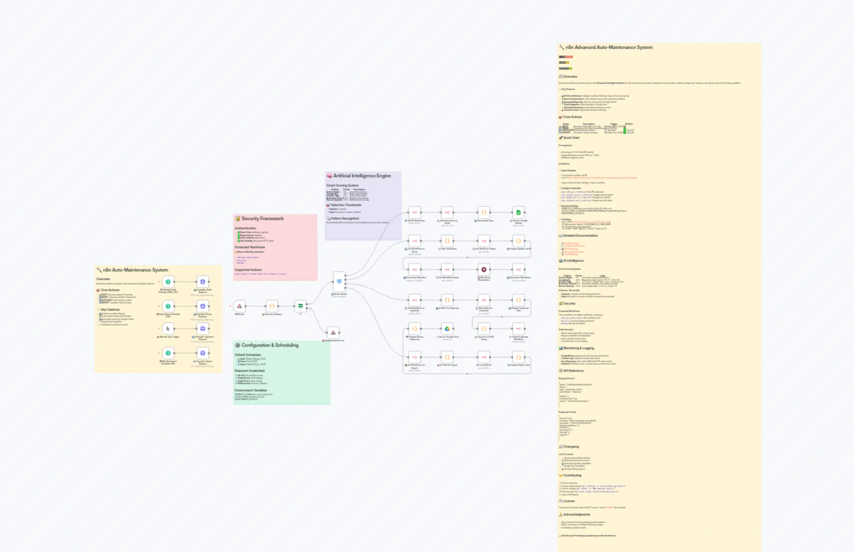This screenshot has width=854, height=552.
Task: Open the Save to Google Drive node
Action: click(x=447, y=329)
